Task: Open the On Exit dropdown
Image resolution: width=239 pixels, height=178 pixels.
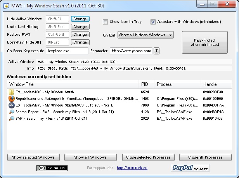Action: (x=145, y=35)
